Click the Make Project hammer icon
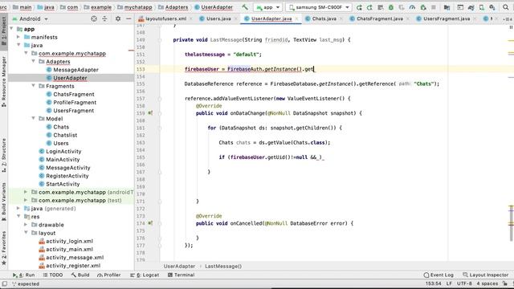This screenshot has height=289, width=514. tap(245, 7)
